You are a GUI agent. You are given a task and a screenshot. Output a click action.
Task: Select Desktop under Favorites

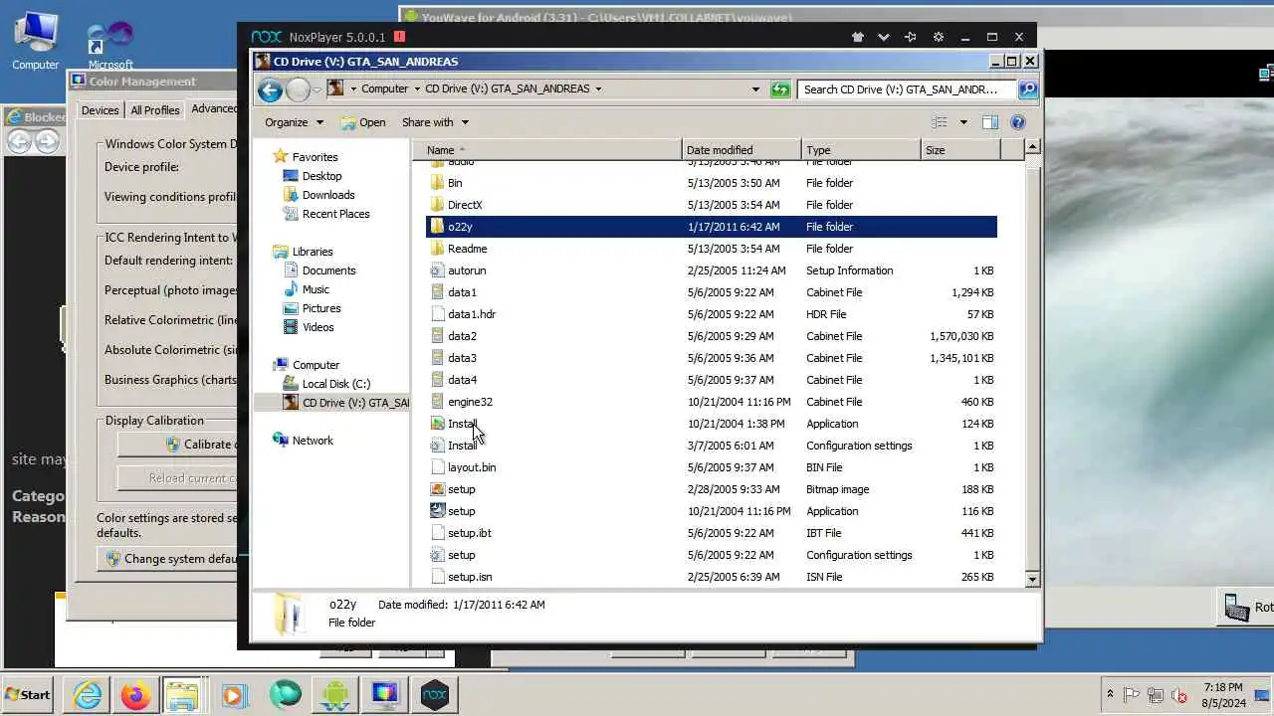click(x=321, y=176)
